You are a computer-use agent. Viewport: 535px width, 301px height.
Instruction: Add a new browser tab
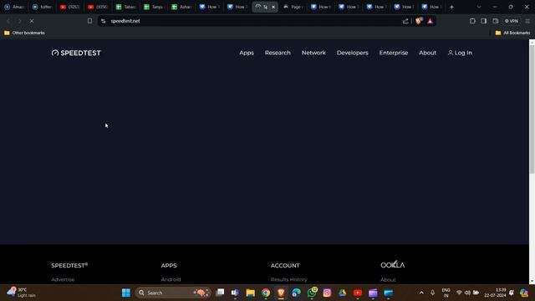[x=451, y=7]
